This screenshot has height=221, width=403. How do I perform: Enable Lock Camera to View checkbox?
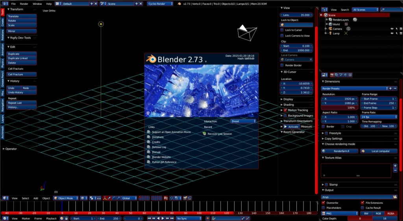pyautogui.click(x=282, y=36)
